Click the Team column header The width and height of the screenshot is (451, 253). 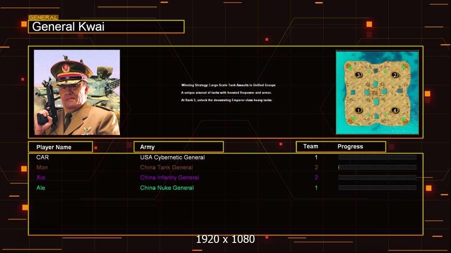pos(311,146)
